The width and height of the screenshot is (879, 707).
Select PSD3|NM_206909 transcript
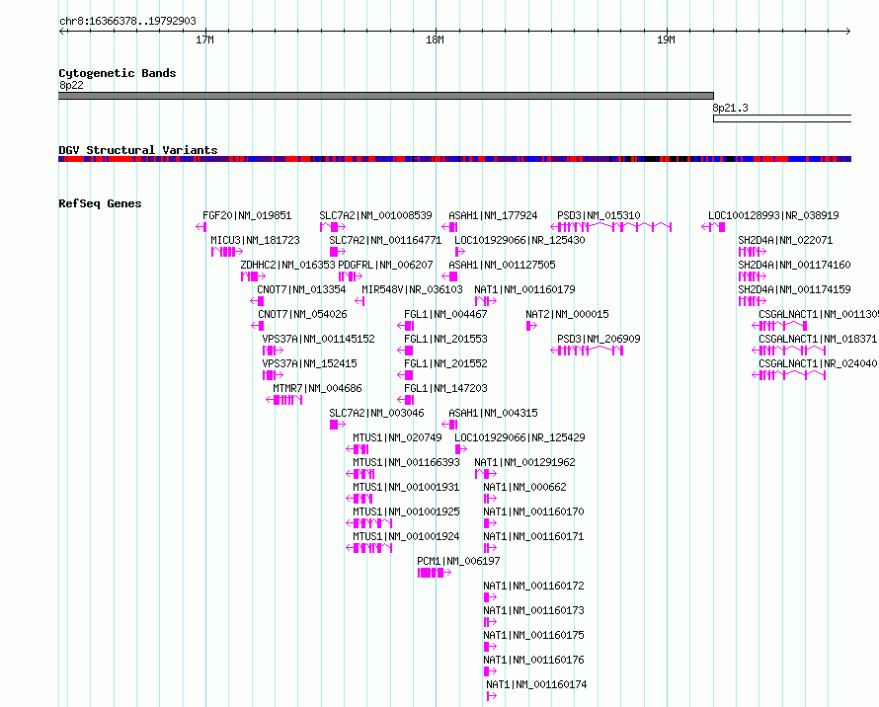[x=599, y=339]
